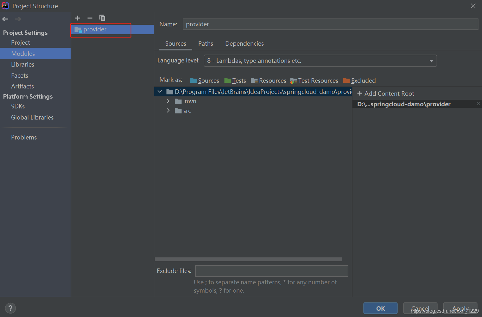Image resolution: width=482 pixels, height=317 pixels.
Task: Click the .mvn folder icon
Action: [178, 101]
